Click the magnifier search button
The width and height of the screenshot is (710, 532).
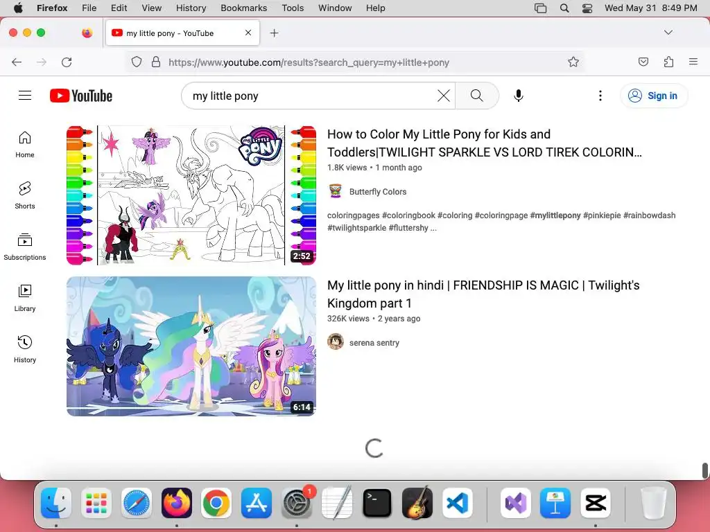[x=477, y=96]
